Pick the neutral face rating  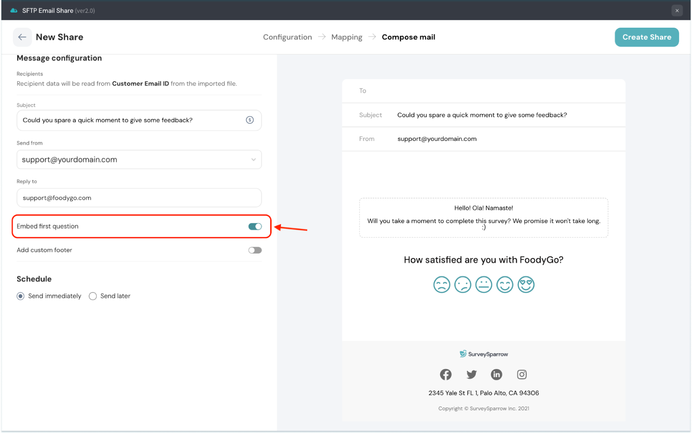pos(484,285)
